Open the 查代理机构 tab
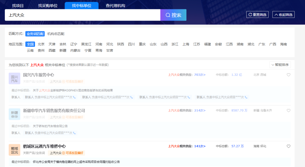The height and width of the screenshot is (167, 305). click(x=115, y=6)
